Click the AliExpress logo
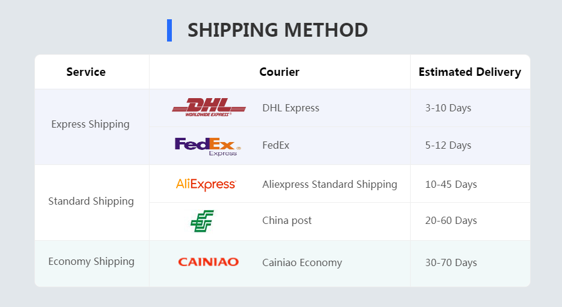The height and width of the screenshot is (307, 562). [206, 184]
